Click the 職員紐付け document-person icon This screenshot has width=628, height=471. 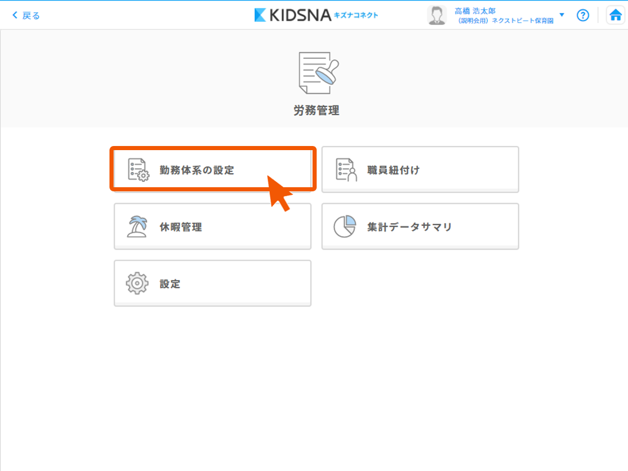pyautogui.click(x=346, y=170)
